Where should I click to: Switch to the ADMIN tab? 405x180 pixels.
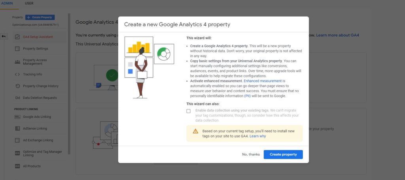[x=7, y=3]
